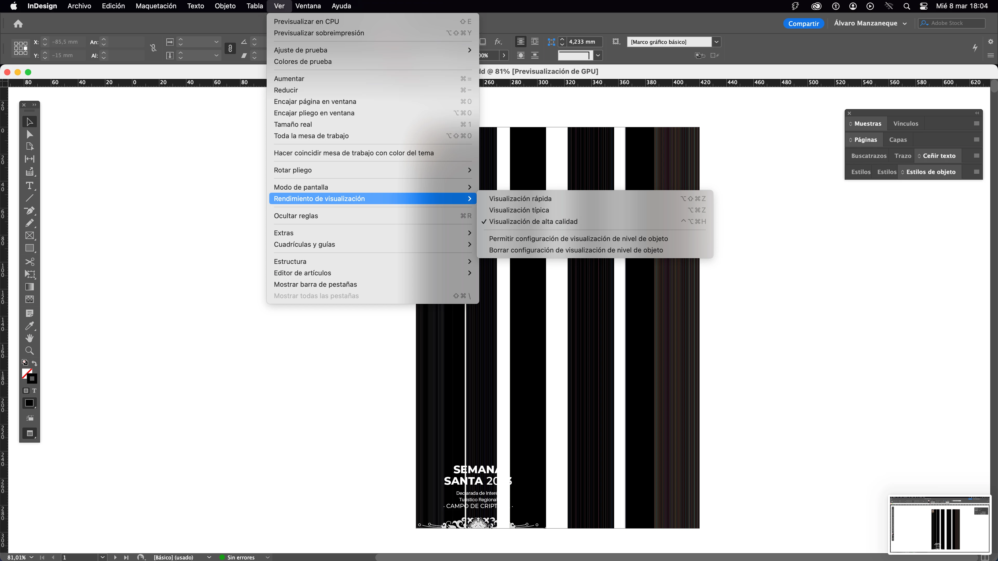
Task: Click the fill and stroke color swatch
Action: [29, 376]
